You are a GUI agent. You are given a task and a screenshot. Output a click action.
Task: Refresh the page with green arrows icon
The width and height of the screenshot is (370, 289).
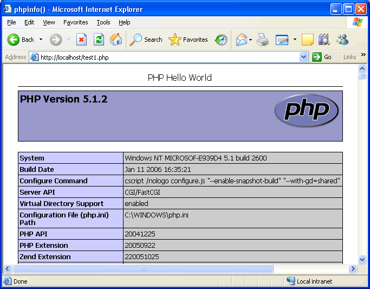(99, 40)
